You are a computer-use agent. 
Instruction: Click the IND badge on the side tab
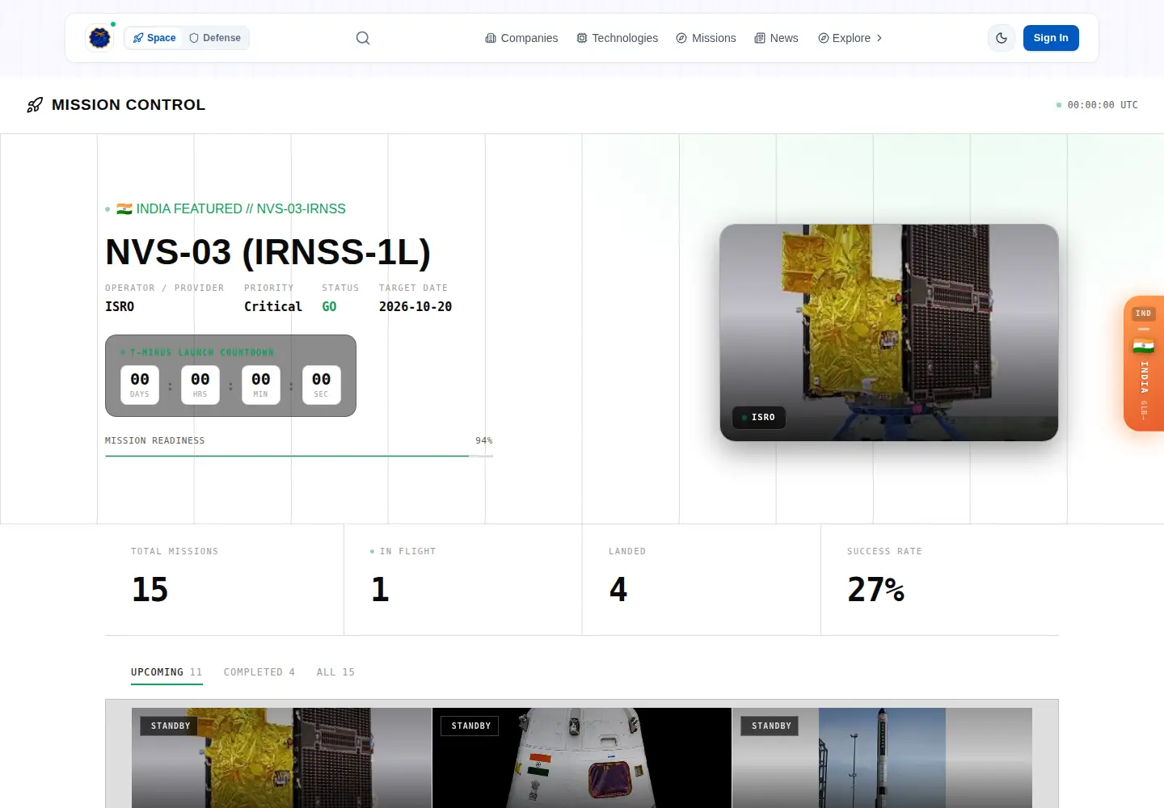pyautogui.click(x=1143, y=314)
